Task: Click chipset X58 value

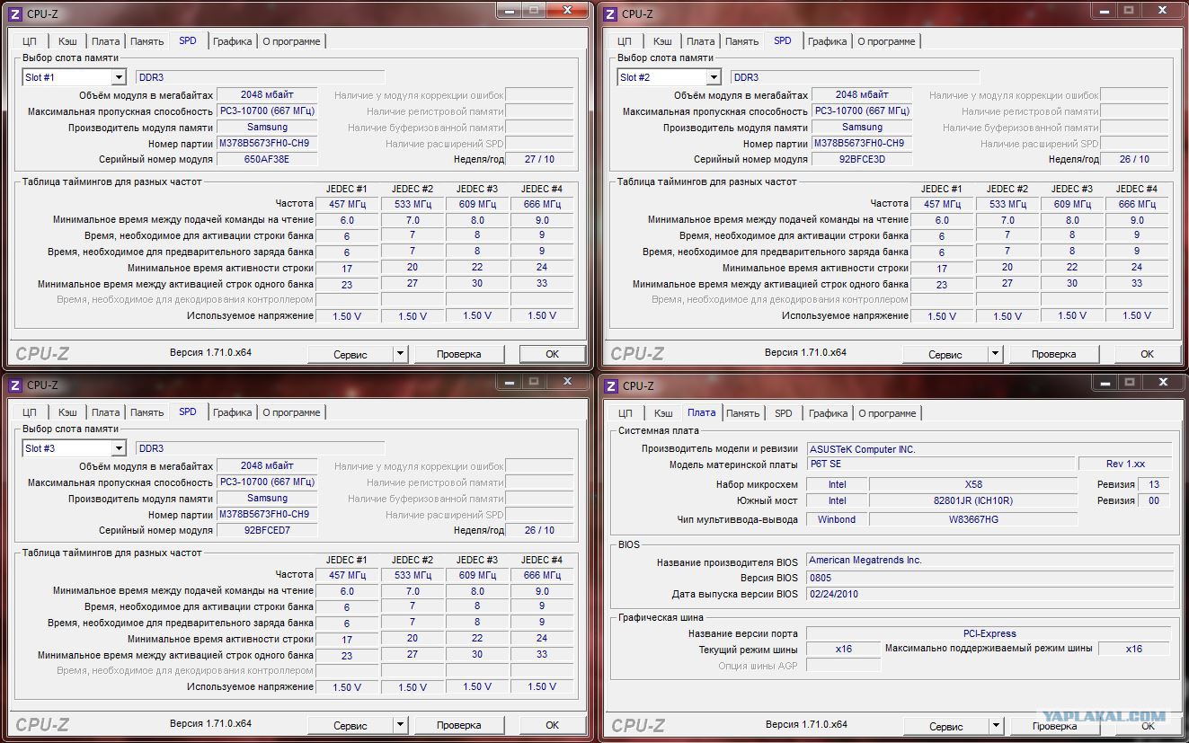Action: click(973, 484)
